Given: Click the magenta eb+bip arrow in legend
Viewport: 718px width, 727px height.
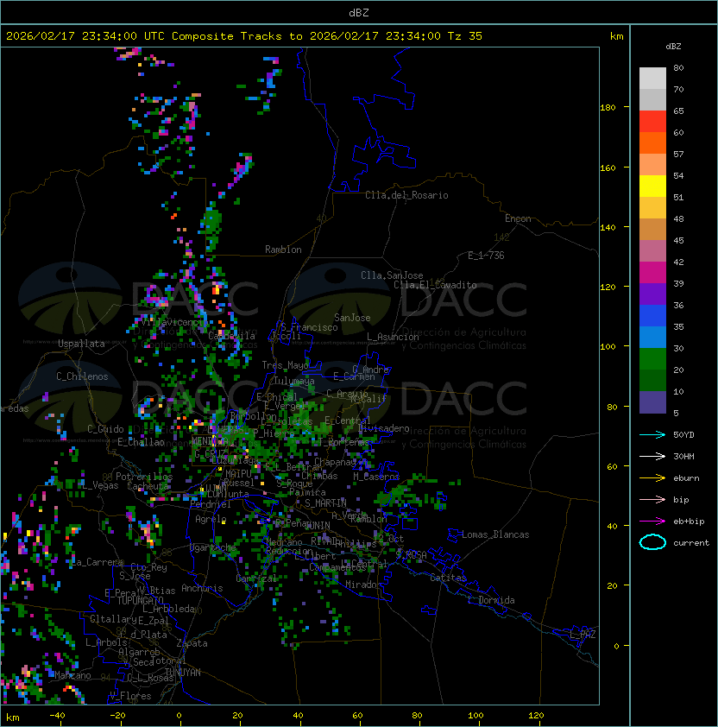Looking at the screenshot, I should click(652, 522).
